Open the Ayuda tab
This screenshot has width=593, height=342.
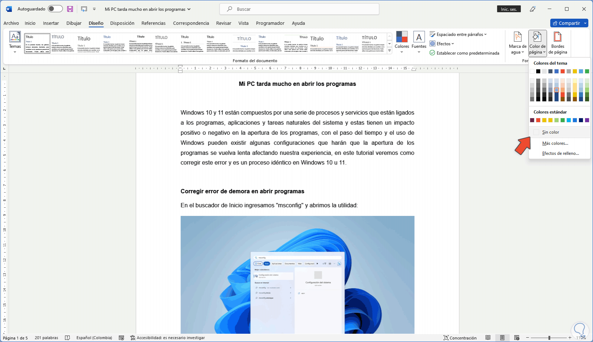coord(298,23)
